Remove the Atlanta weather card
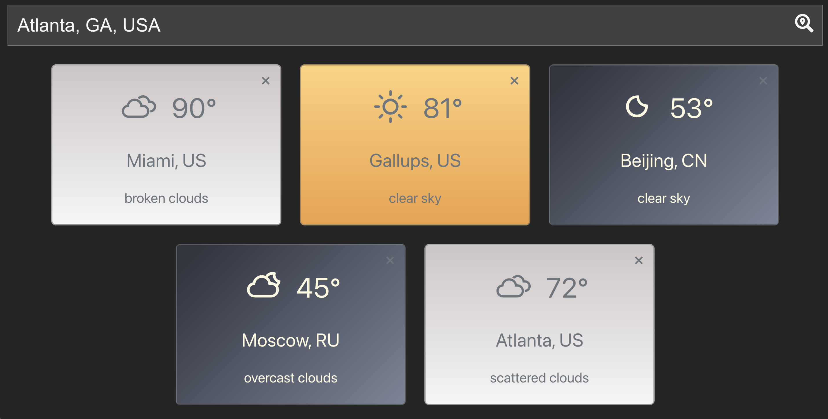This screenshot has height=419, width=828. (x=639, y=260)
